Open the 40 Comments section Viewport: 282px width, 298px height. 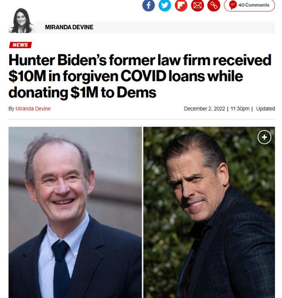(x=250, y=5)
